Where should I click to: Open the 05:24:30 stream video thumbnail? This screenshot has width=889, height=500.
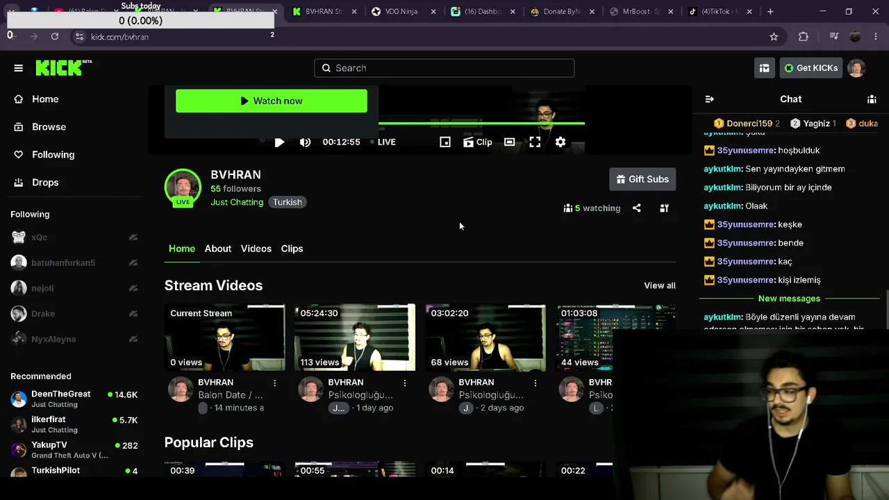point(355,337)
